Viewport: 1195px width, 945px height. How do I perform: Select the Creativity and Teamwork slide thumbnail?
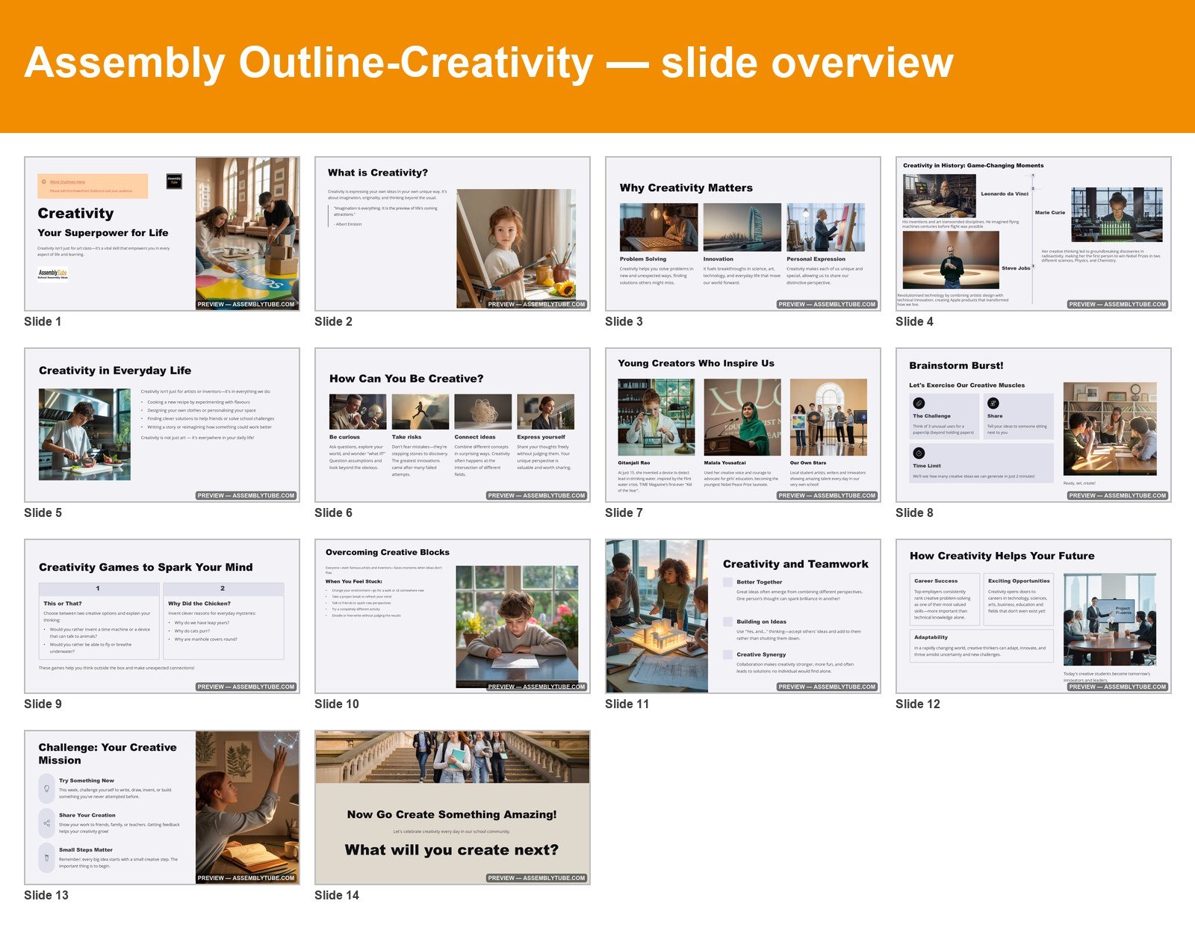click(743, 616)
